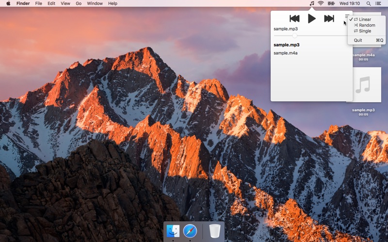The image size is (388, 242).
Task: Open Finder from the Dock
Action: (x=173, y=231)
